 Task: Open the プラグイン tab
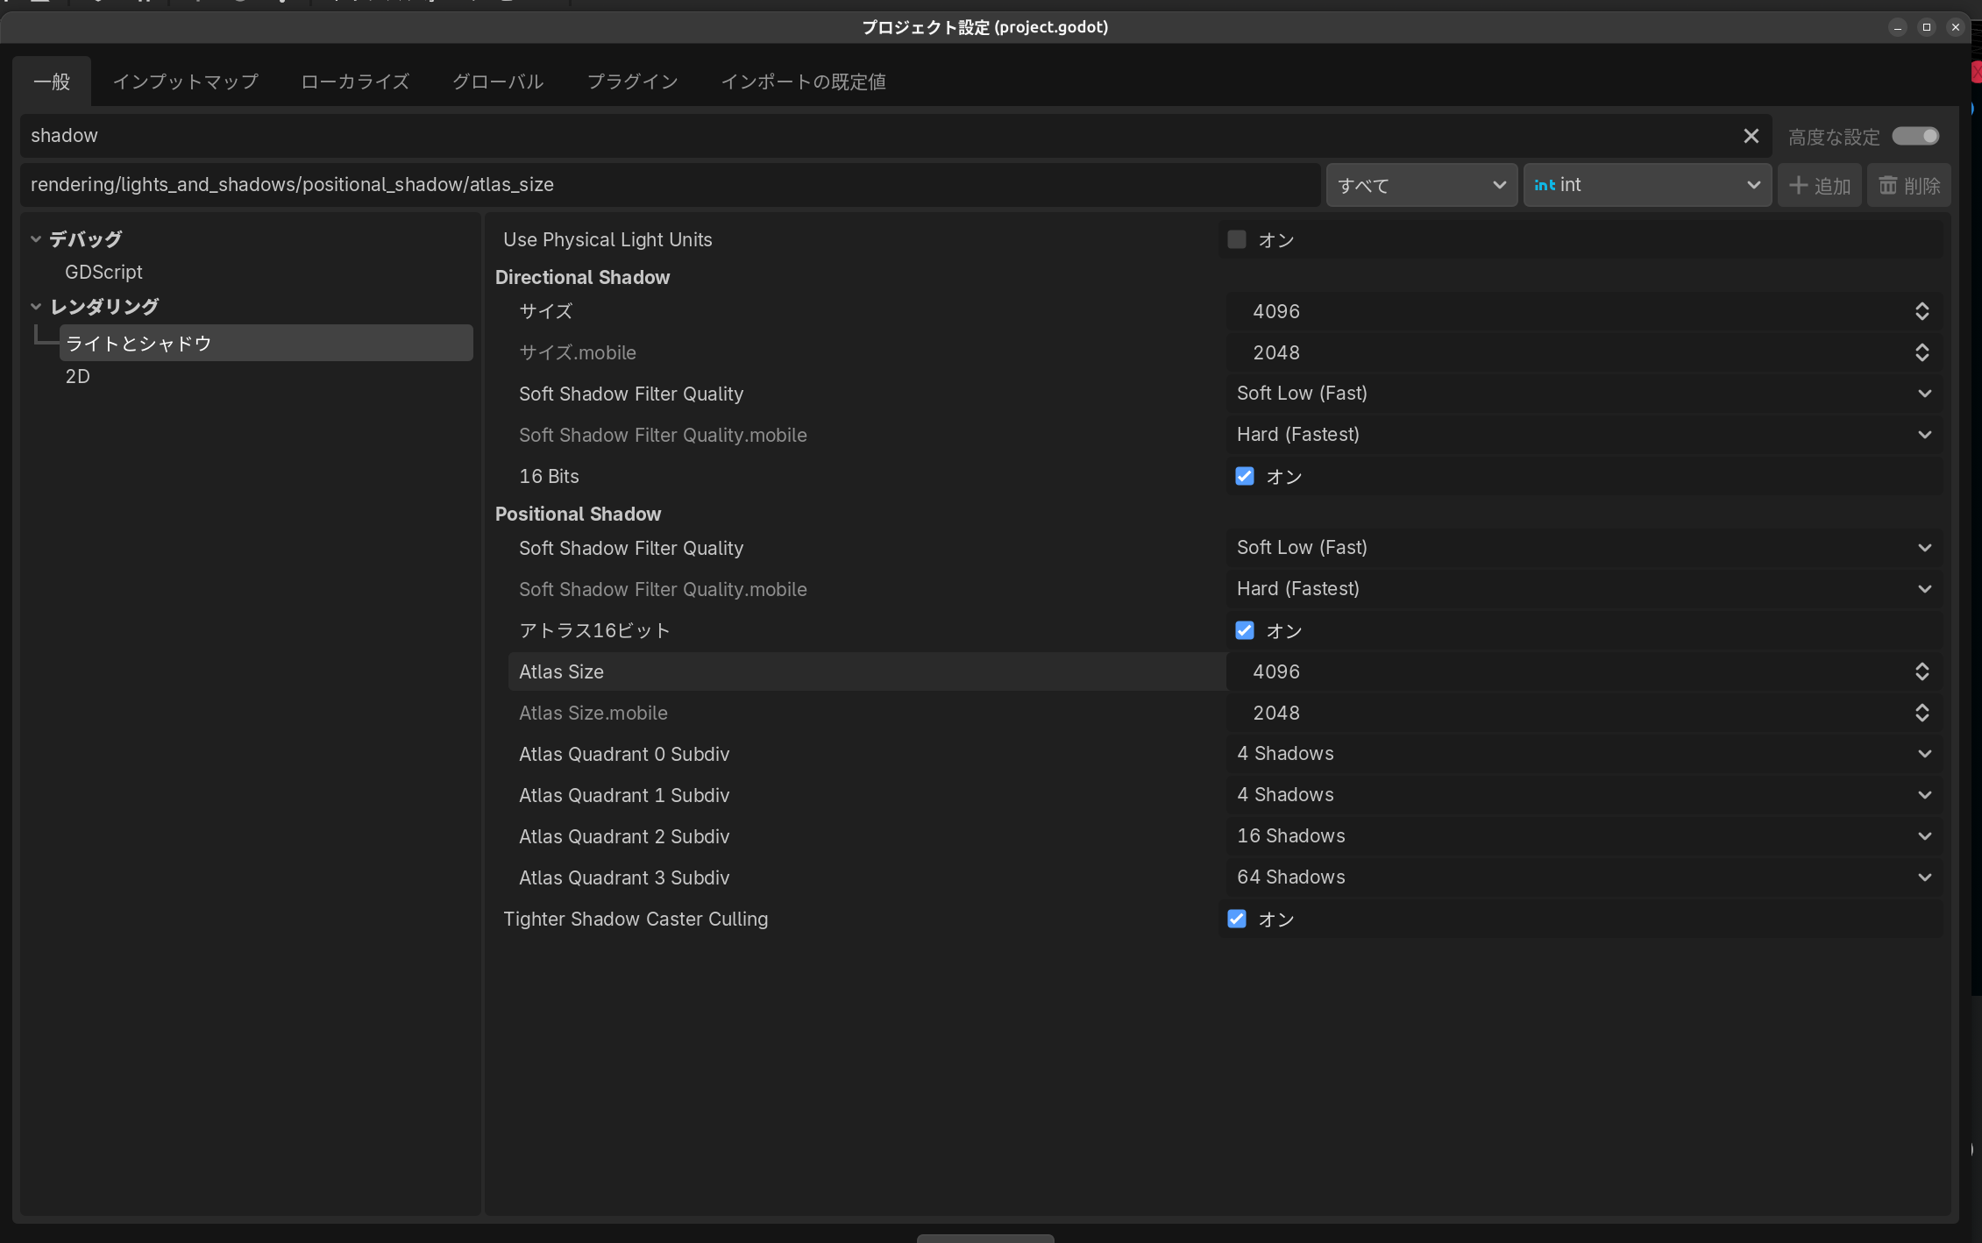point(632,82)
